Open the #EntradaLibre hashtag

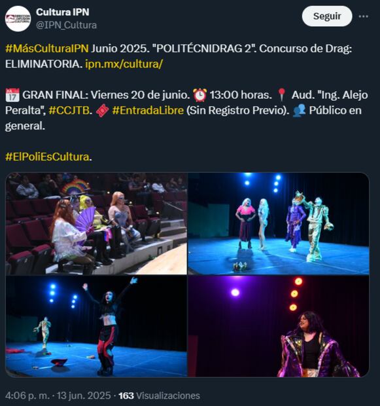[148, 111]
